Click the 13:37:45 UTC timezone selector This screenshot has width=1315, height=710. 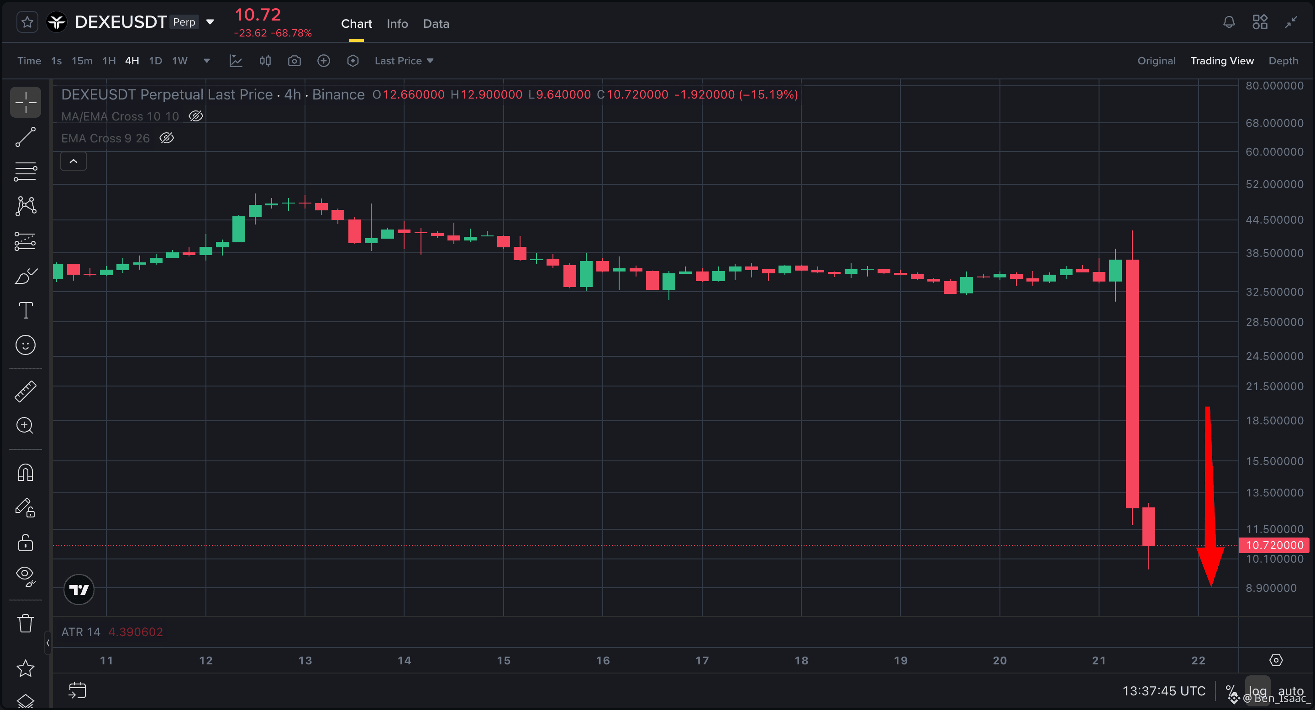click(x=1163, y=691)
